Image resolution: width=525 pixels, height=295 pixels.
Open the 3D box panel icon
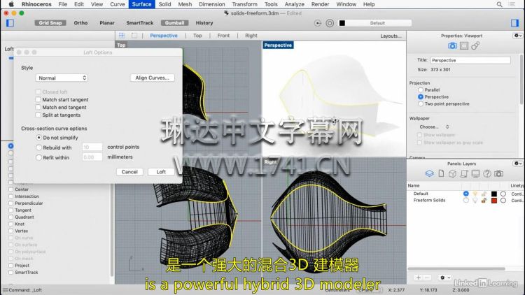coord(452,173)
